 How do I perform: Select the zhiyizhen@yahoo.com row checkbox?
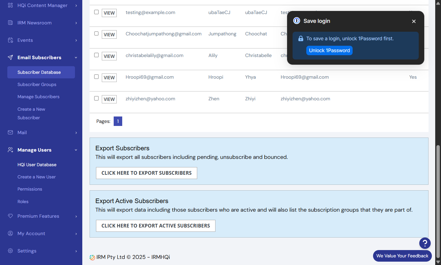(x=96, y=98)
